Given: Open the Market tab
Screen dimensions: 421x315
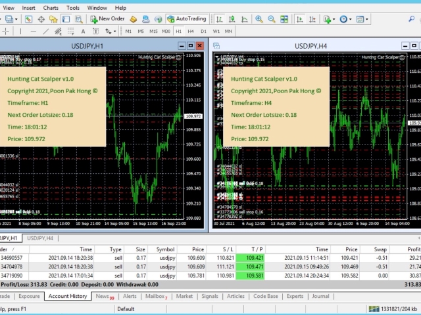Looking at the screenshot, I should (184, 296).
